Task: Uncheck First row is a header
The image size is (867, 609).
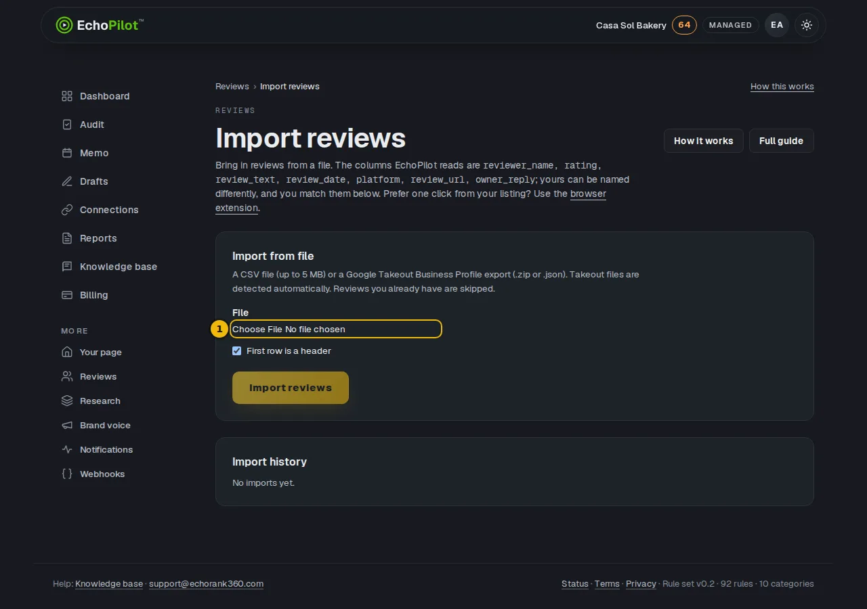Action: point(236,351)
